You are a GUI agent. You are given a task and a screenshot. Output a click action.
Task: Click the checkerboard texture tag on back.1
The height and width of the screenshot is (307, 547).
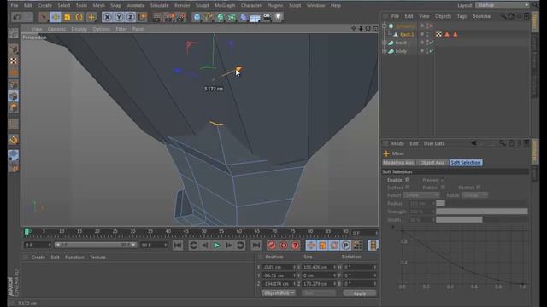(x=438, y=34)
